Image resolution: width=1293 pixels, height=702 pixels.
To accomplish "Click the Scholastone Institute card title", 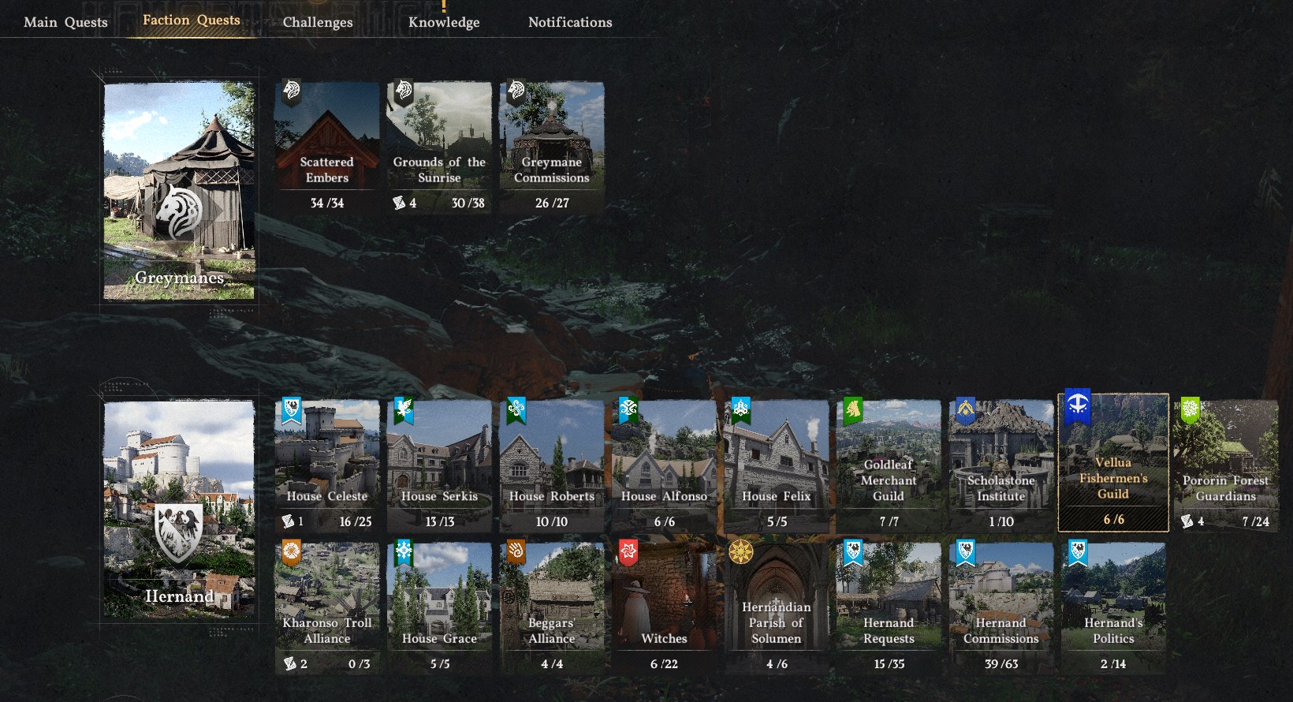I will pos(1001,488).
